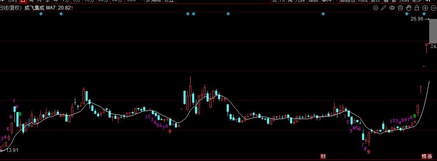Screen dimensions: 437x161
Task: Open the toolbox icon
Action: coord(400,8)
